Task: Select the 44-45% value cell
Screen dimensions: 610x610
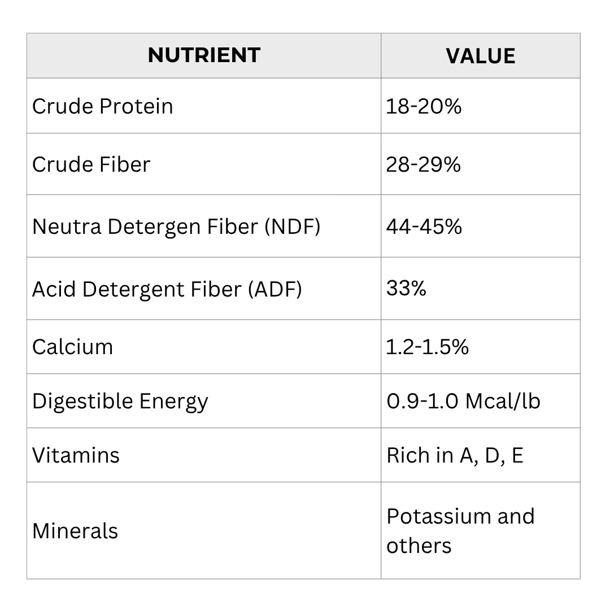Action: coord(481,226)
